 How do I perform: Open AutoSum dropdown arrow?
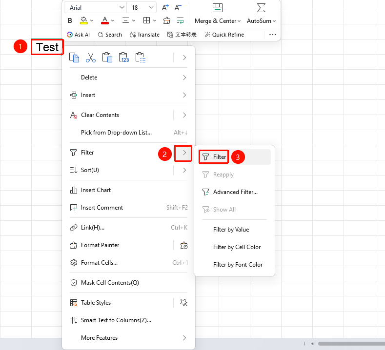[274, 21]
